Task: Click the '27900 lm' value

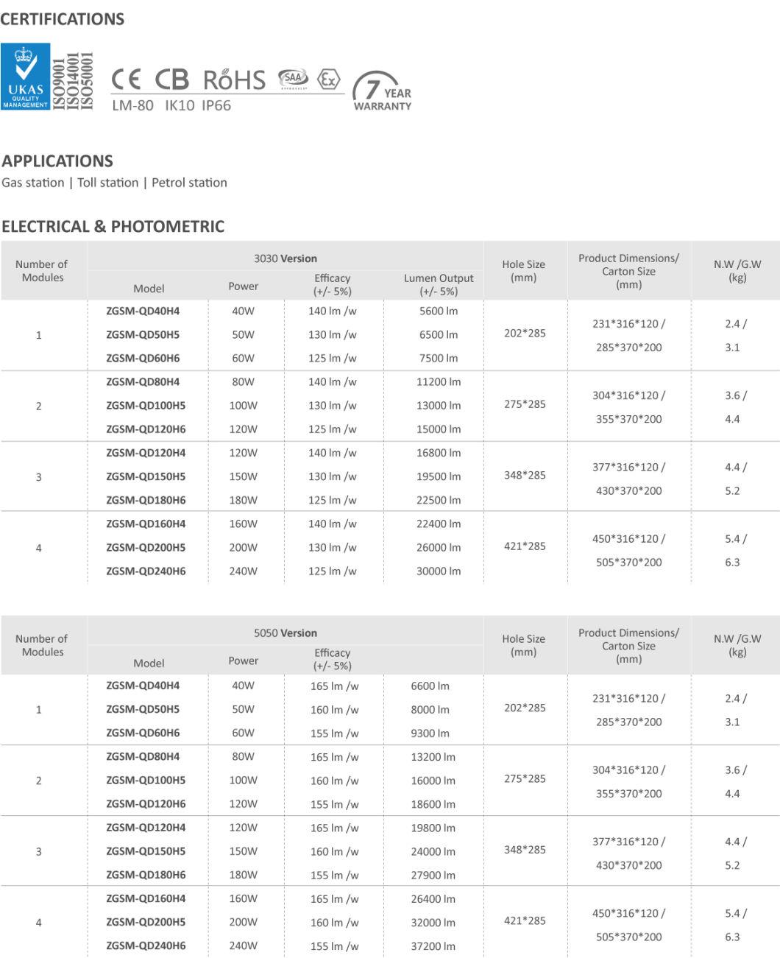Action: pyautogui.click(x=433, y=875)
